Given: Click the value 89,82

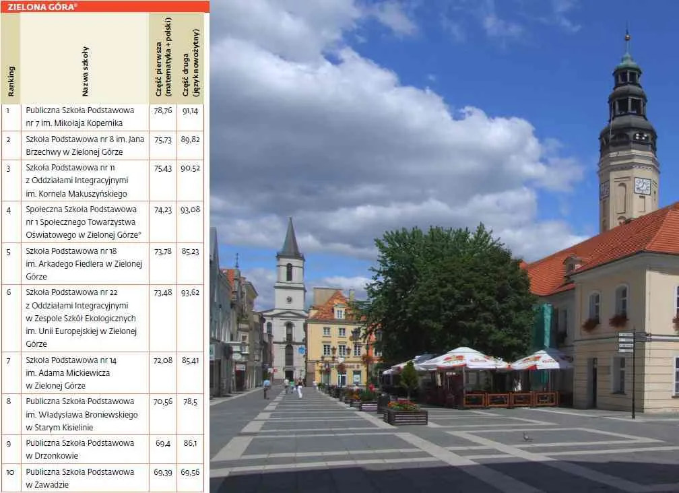Looking at the screenshot, I should (190, 139).
